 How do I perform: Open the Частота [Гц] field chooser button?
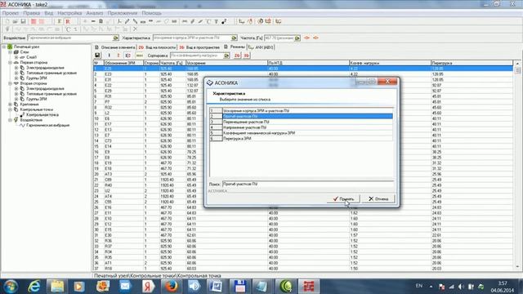coord(297,38)
